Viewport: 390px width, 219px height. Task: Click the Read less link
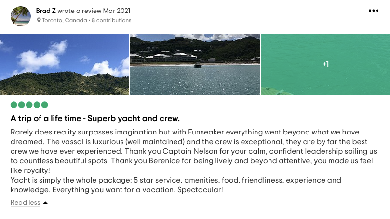(25, 202)
